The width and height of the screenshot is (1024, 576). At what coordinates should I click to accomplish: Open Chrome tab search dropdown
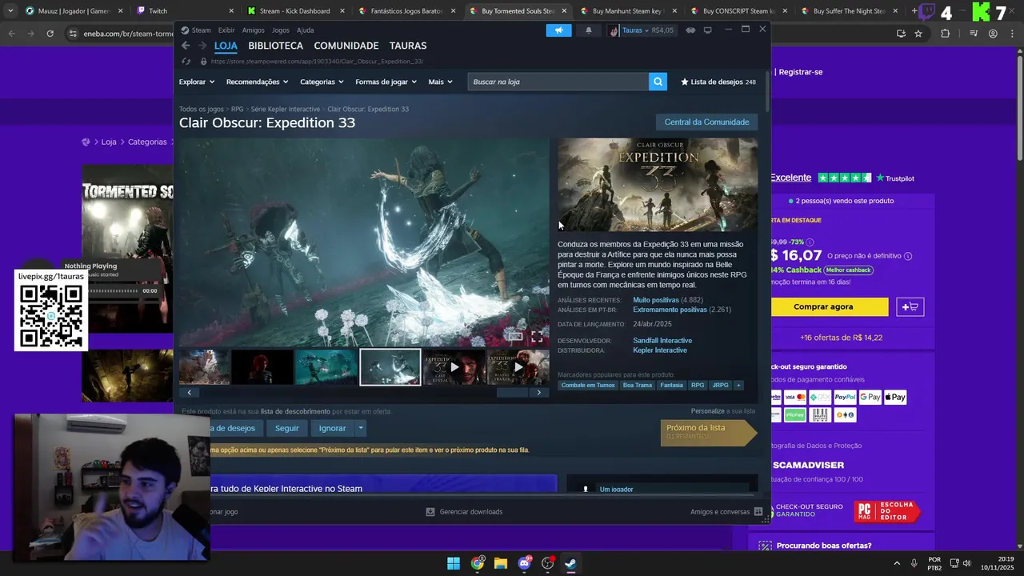point(10,11)
